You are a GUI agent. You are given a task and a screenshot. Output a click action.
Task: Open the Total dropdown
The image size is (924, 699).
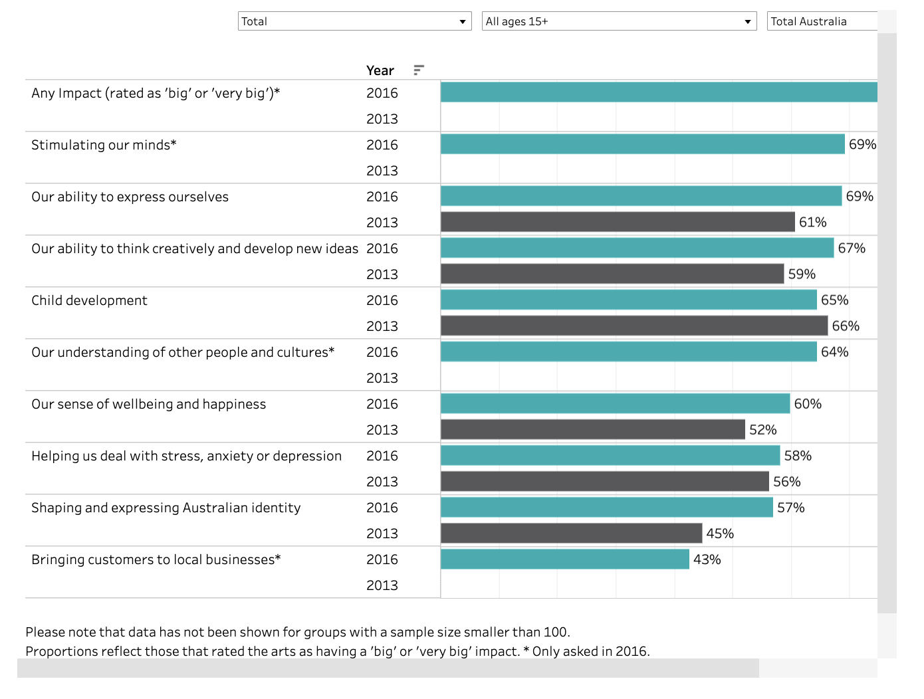click(354, 21)
